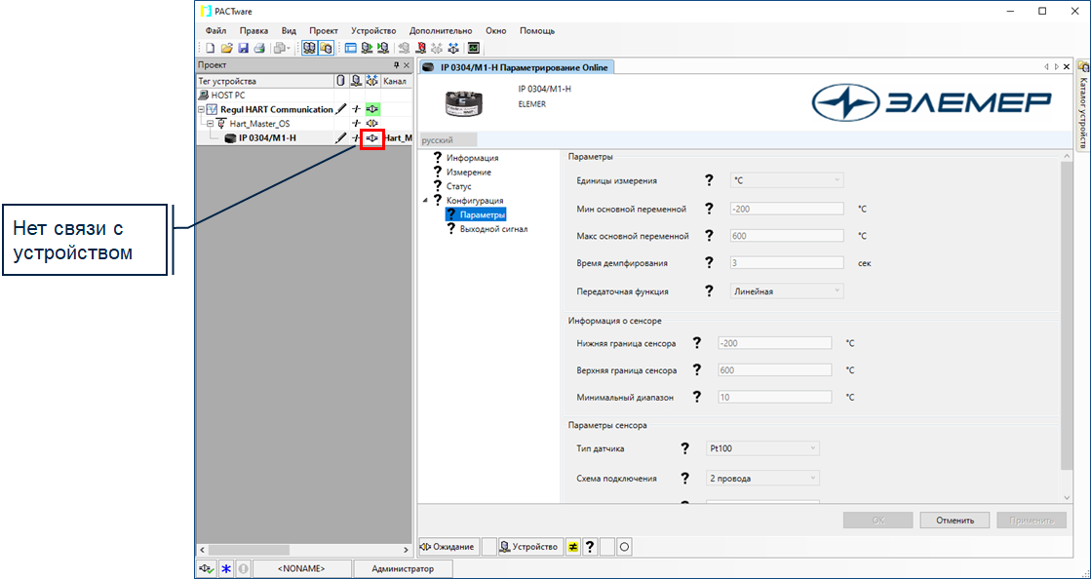Image resolution: width=1091 pixels, height=579 pixels.
Task: Select the IP 0304/M1-H Параметрирование Online tab
Action: tap(515, 67)
